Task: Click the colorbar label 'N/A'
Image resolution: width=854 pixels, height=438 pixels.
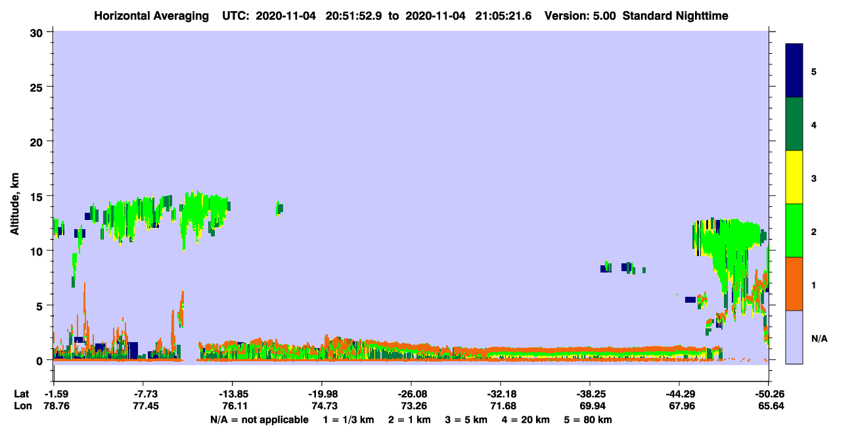Action: click(819, 339)
